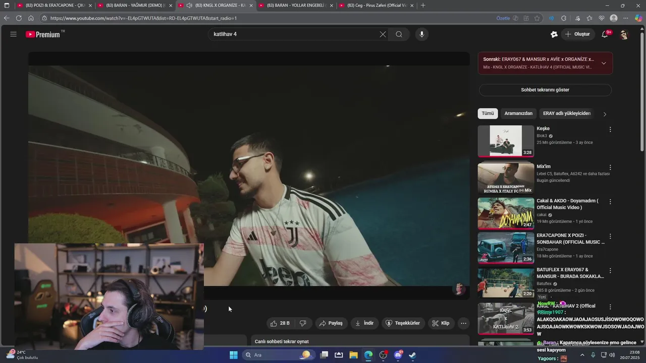Expand the Sonraki mix playlist panel chevron

point(604,63)
